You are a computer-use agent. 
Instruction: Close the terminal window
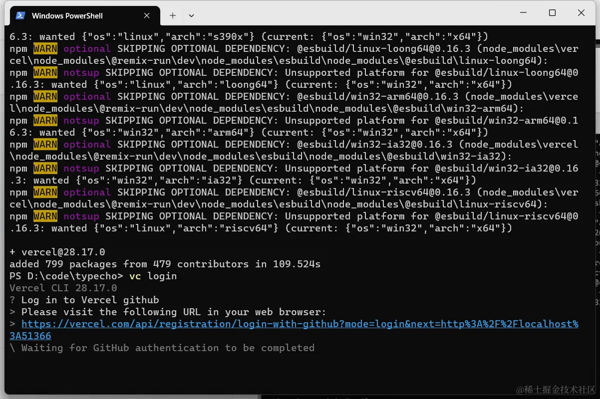pos(581,13)
